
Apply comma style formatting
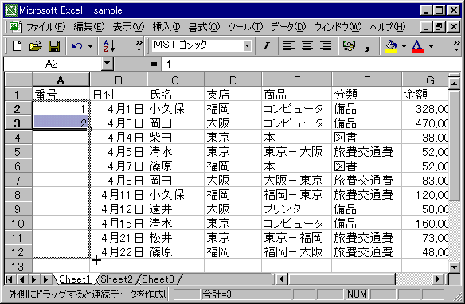pos(367,46)
